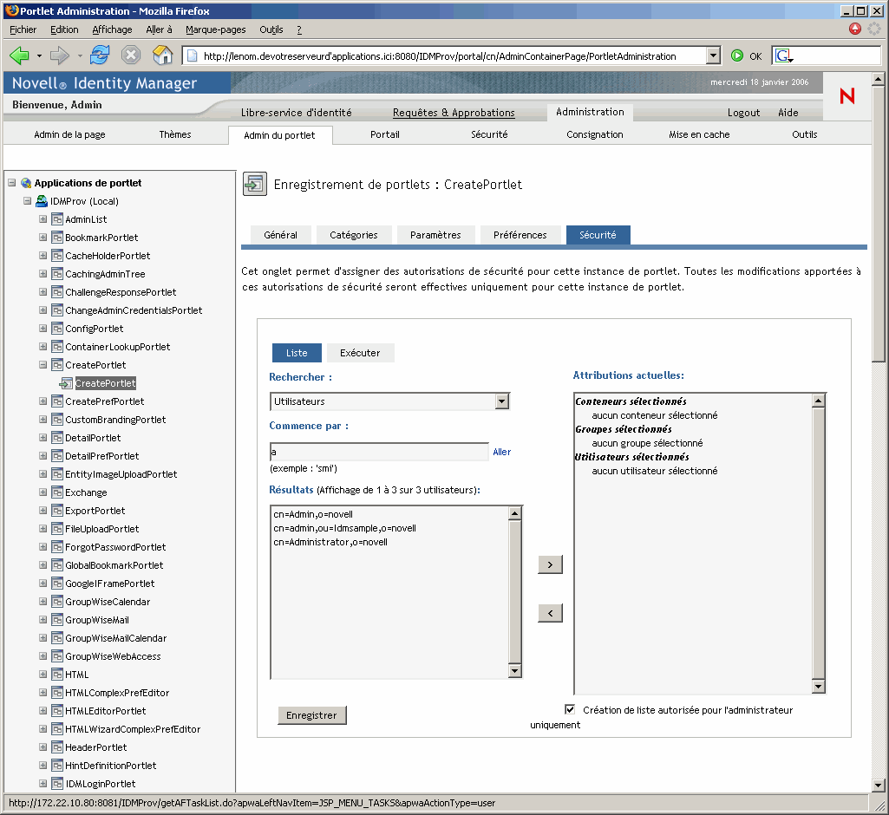
Task: Click the HeaderPortlet icon
Action: tap(56, 747)
